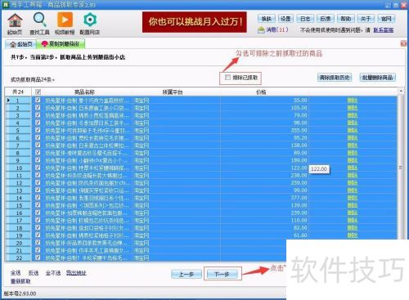The height and width of the screenshot is (300, 409).
Task: Click 全不选 to deselect all
Action: click(53, 272)
